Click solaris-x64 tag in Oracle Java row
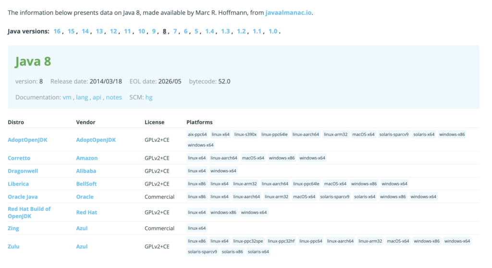 coord(365,197)
